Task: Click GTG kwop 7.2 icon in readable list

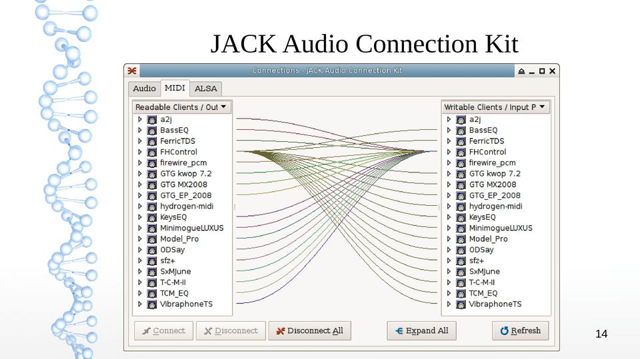Action: 152,175
